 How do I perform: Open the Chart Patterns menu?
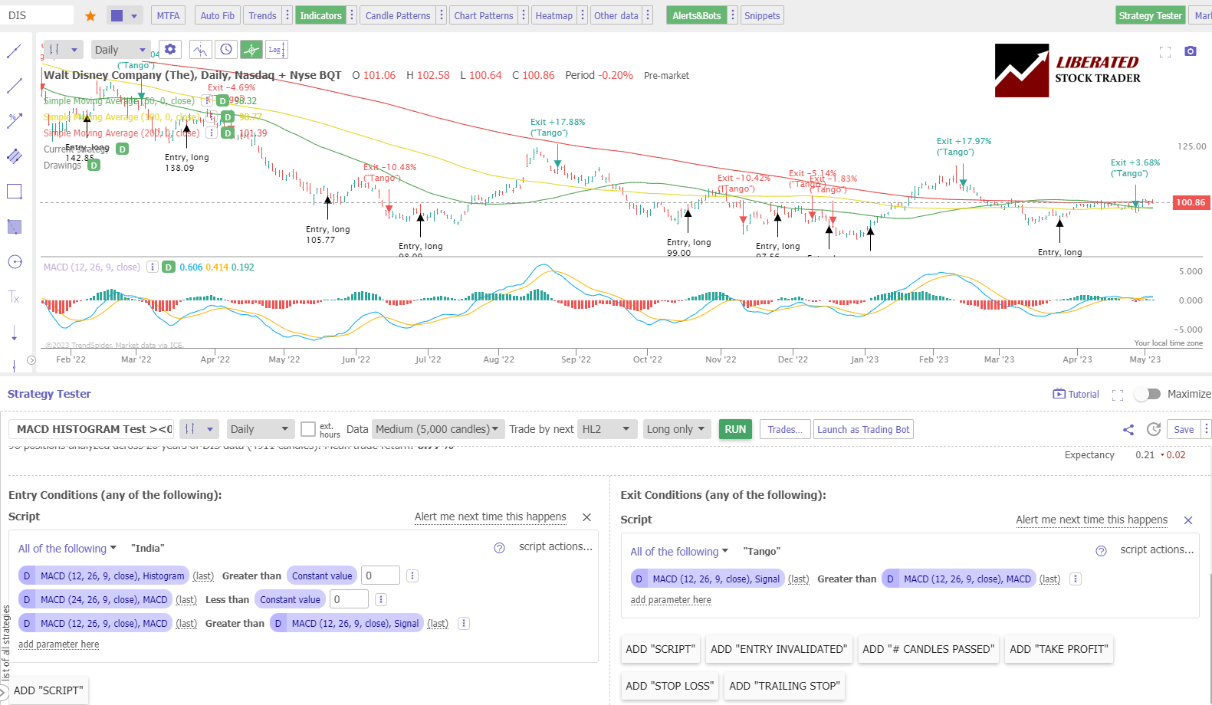tap(483, 15)
